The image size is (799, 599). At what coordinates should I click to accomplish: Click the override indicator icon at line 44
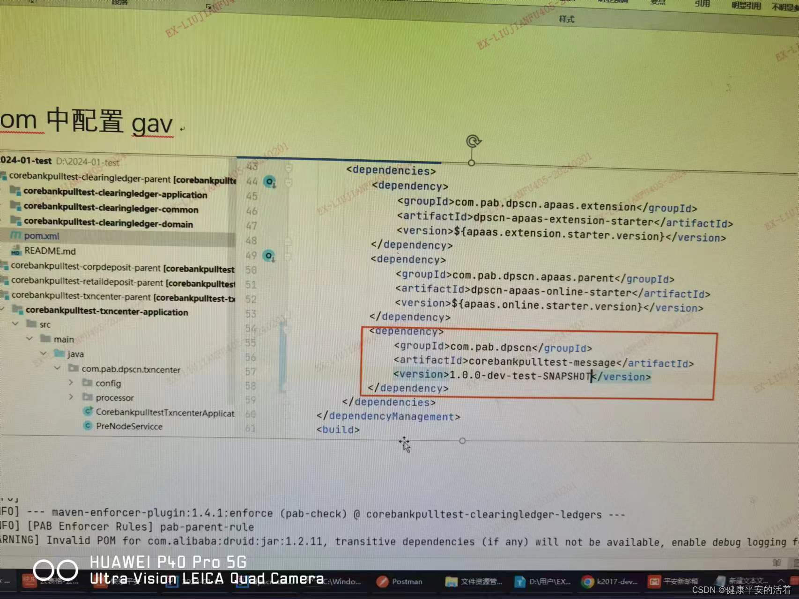click(269, 182)
